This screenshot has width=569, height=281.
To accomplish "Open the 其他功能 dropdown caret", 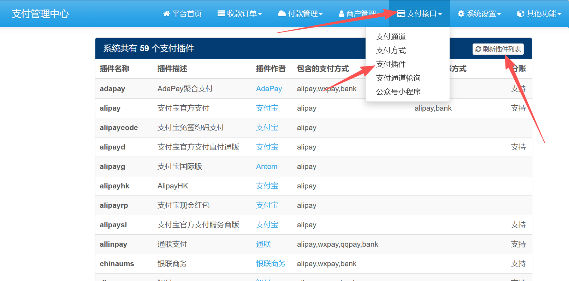I will 559,14.
